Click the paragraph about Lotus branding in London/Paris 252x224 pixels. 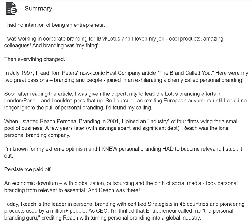pos(125,101)
